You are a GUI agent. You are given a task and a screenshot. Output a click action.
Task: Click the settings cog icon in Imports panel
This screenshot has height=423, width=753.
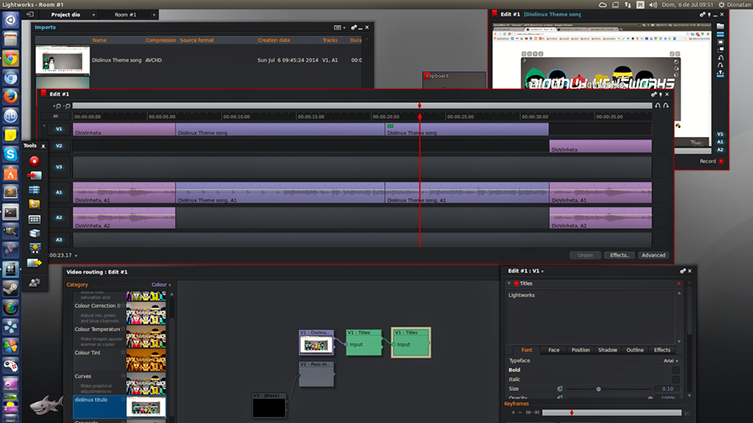point(354,28)
